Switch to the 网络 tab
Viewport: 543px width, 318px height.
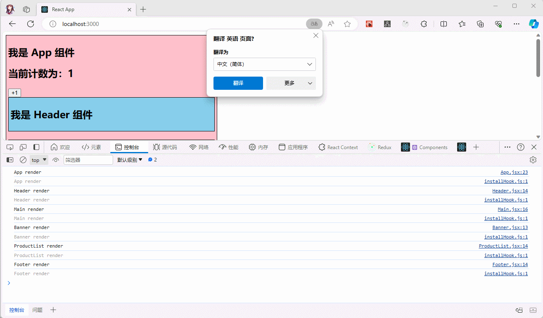click(x=199, y=147)
